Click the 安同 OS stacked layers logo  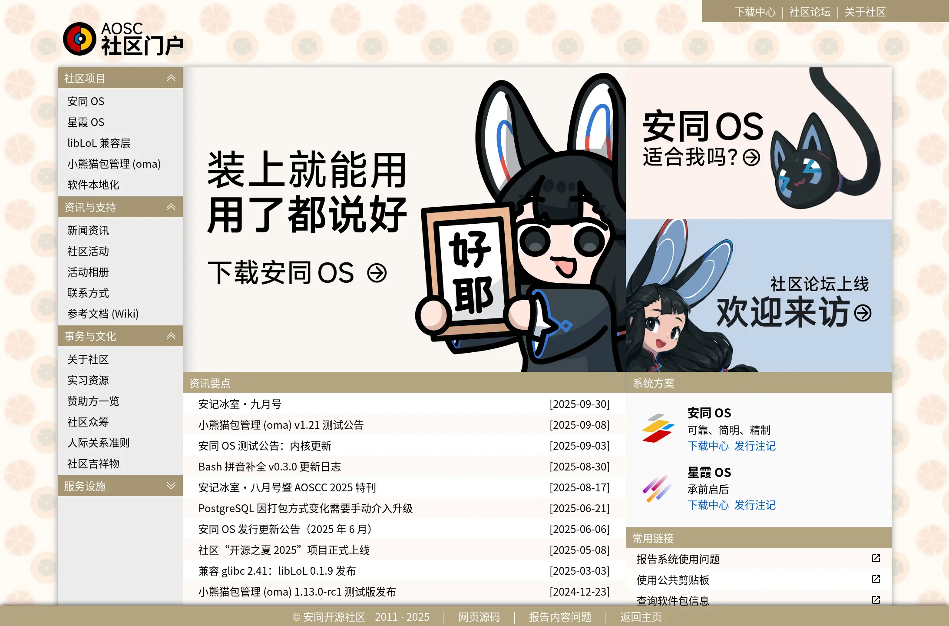tap(658, 428)
